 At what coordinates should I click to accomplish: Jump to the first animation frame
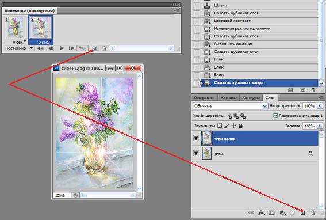point(40,48)
